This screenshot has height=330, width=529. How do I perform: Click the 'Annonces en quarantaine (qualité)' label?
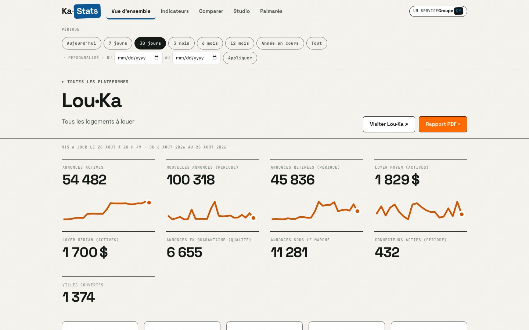[209, 240]
